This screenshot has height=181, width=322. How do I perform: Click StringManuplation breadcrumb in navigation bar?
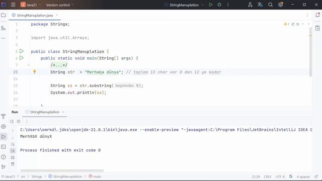tap(65, 176)
